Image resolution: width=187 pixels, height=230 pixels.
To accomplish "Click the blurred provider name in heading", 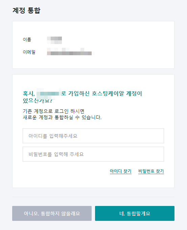I will click(x=49, y=94).
